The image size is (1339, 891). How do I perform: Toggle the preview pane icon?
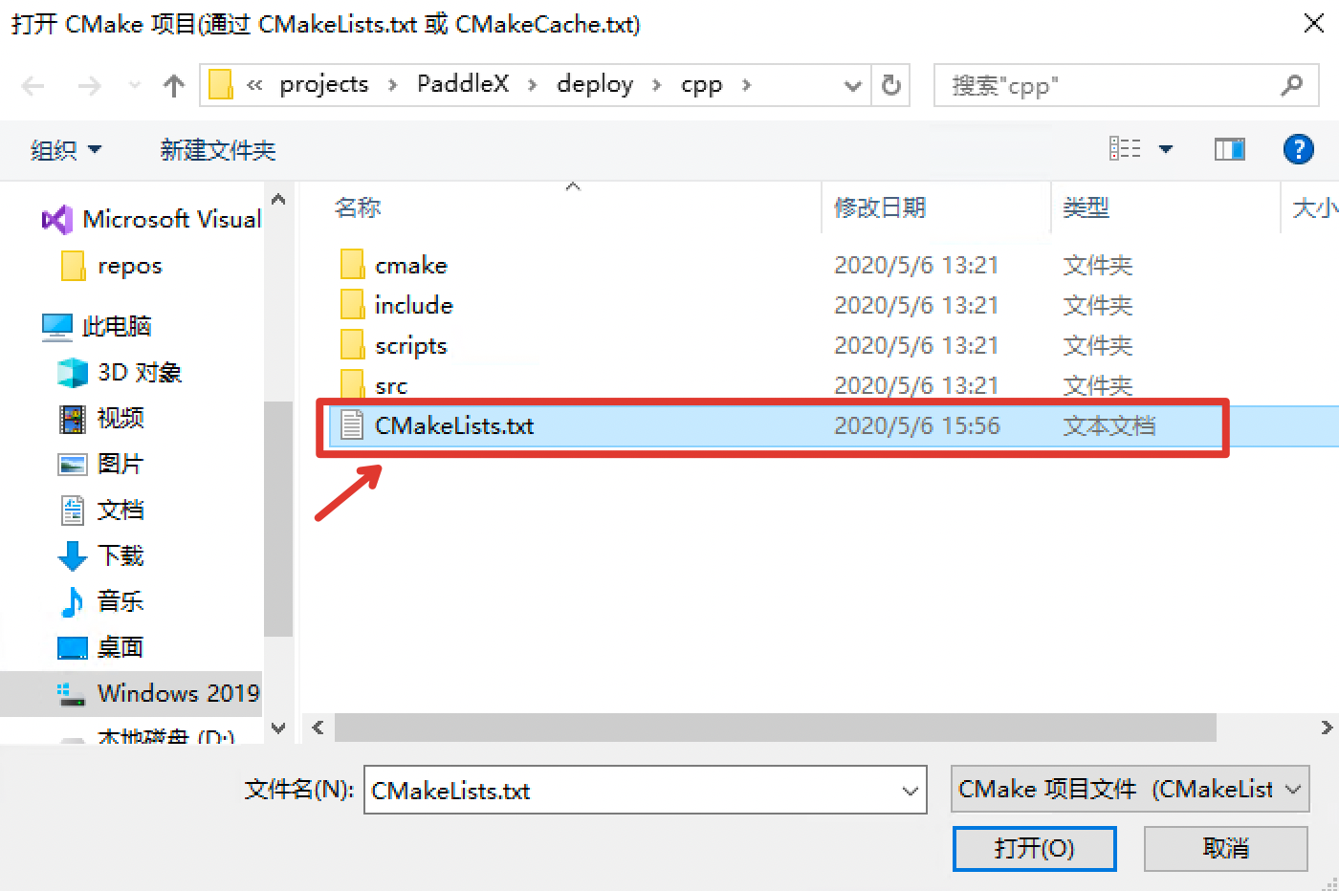(x=1229, y=149)
